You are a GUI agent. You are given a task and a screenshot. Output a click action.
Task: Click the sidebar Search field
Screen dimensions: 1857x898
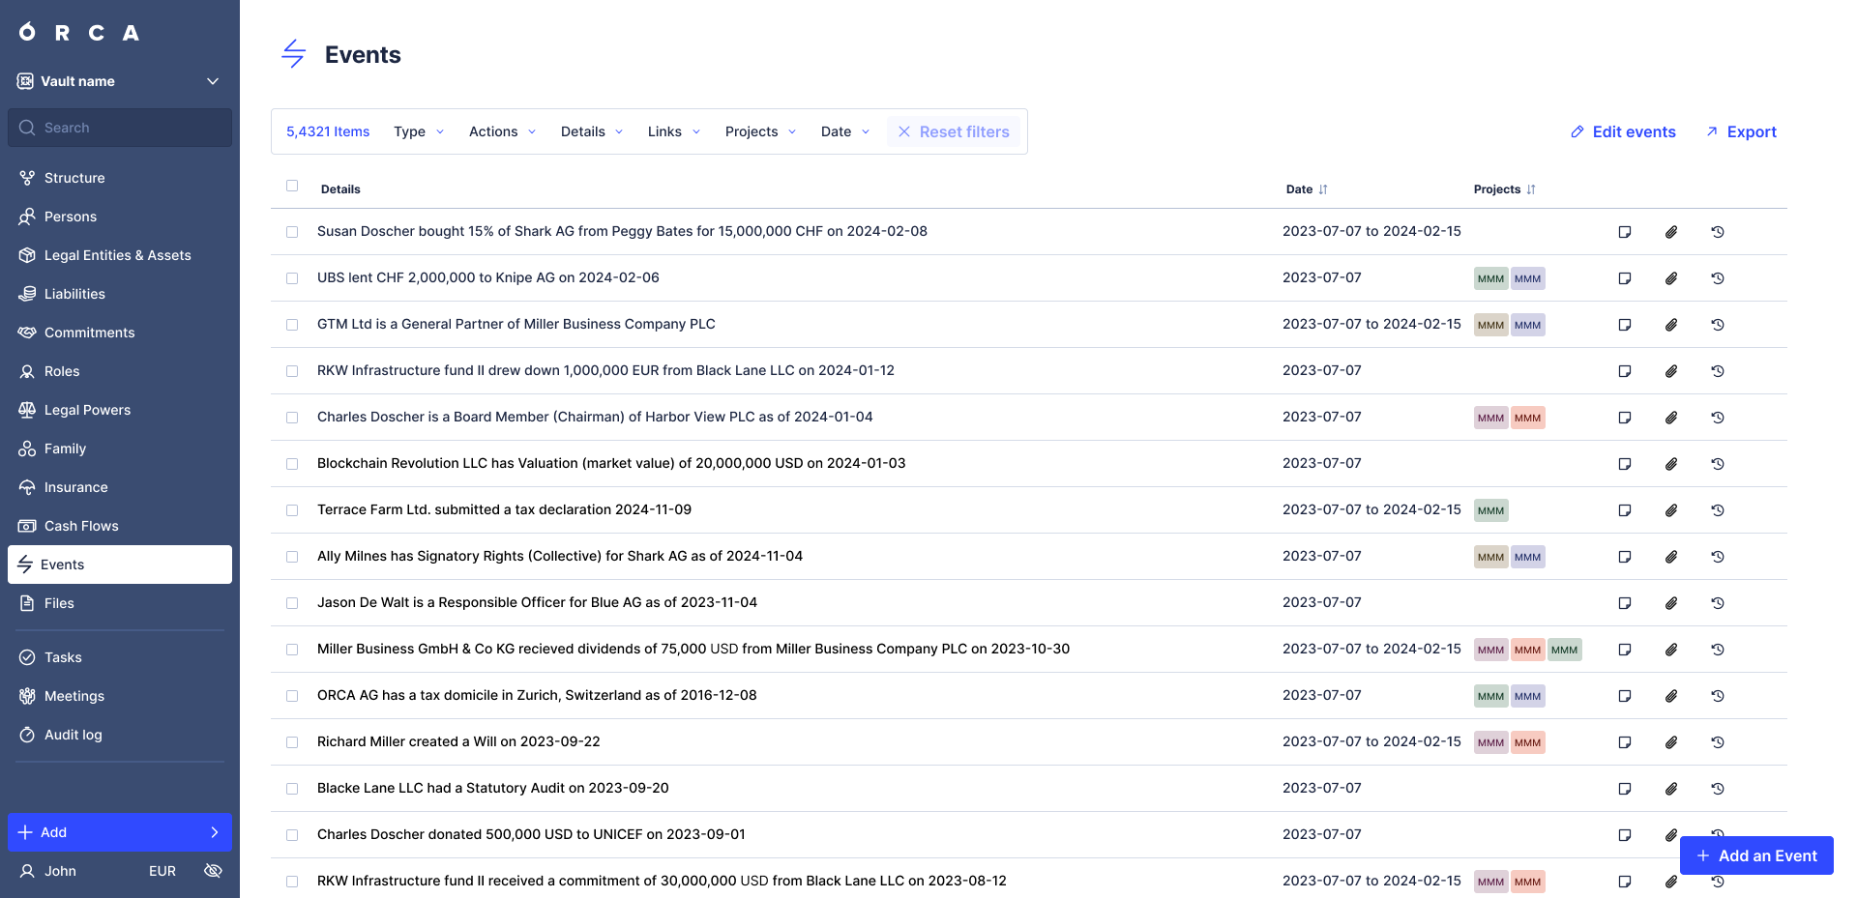point(120,128)
